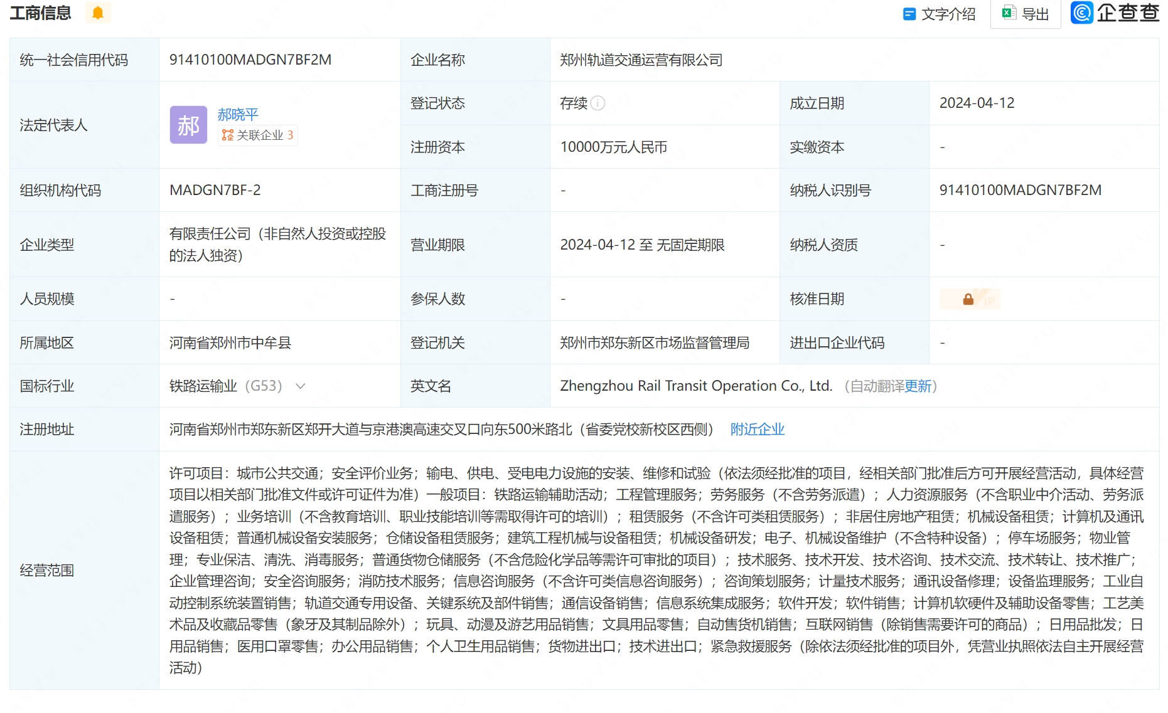Click the Excel icon on 导出 button
Screen dimensions: 1168x713
click(1009, 13)
